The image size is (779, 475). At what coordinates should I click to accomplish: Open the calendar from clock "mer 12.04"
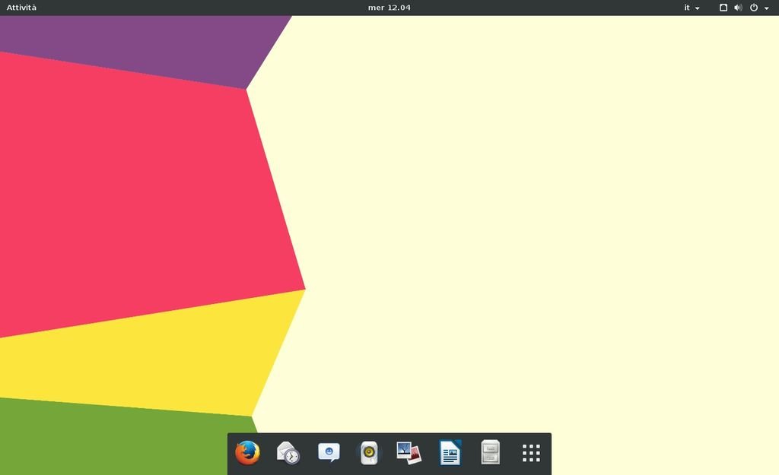point(389,8)
